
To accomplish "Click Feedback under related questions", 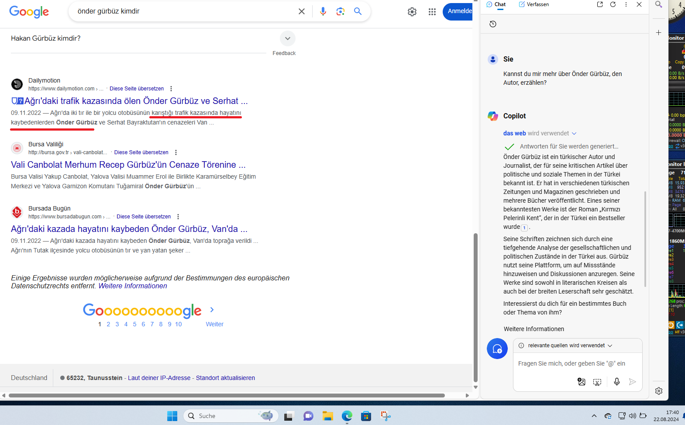I will click(284, 53).
